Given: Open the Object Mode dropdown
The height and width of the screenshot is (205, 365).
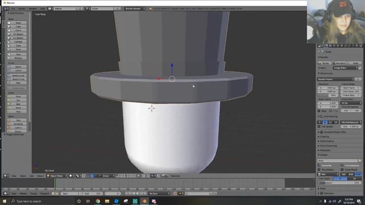Looking at the screenshot, I should (57, 176).
